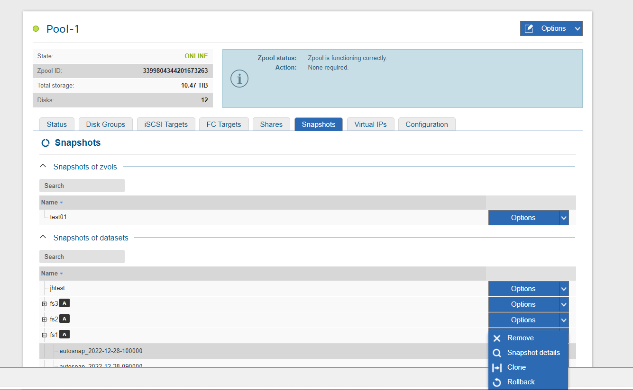Click the Snapshot details magnifier icon
Viewport: 633px width, 390px height.
coord(497,353)
